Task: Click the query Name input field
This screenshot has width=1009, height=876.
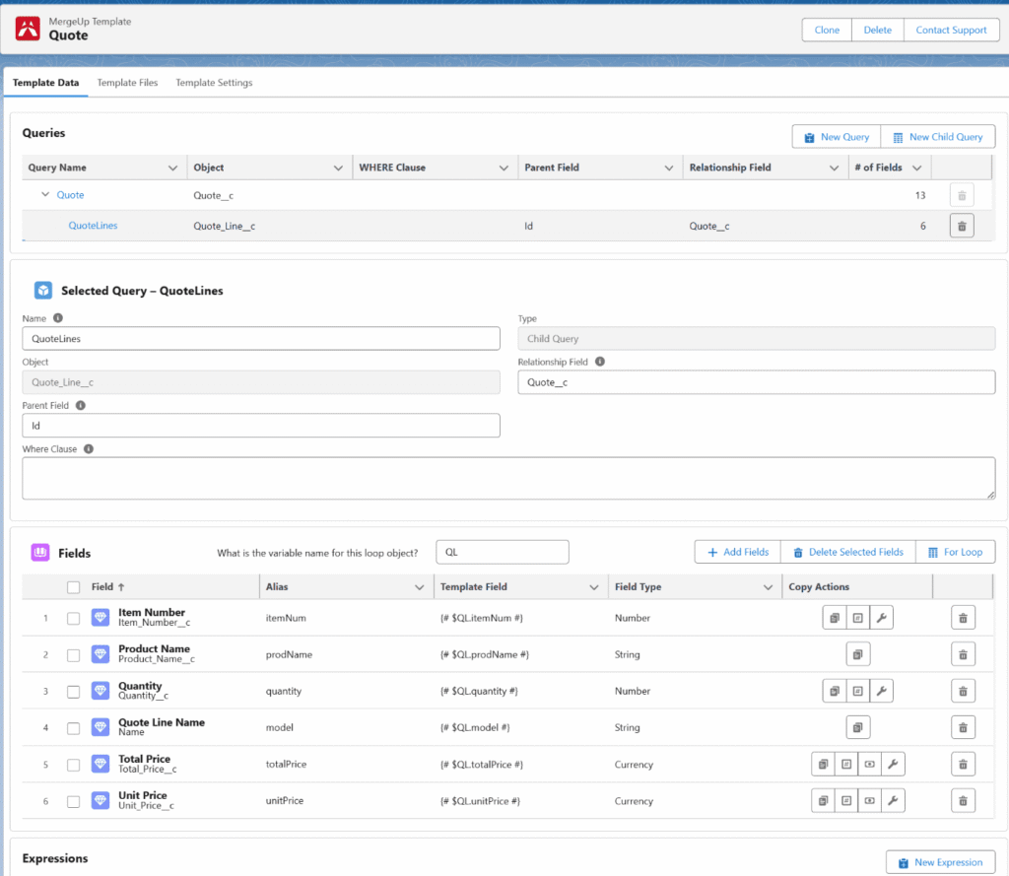Action: click(x=261, y=339)
